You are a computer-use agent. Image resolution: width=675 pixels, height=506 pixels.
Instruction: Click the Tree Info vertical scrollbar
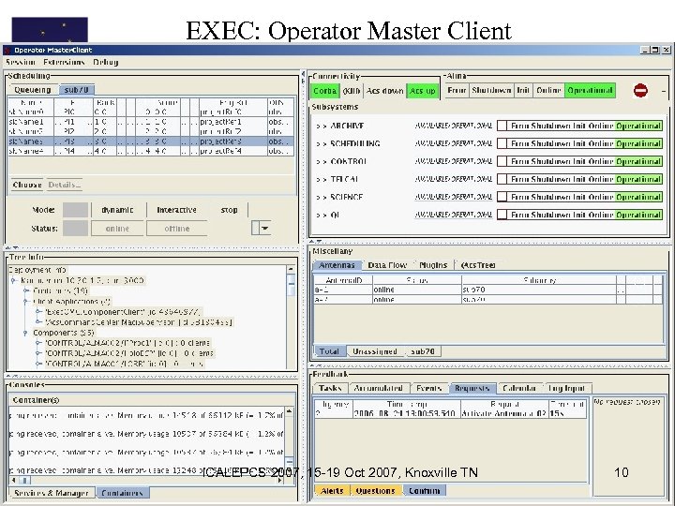tap(291, 317)
